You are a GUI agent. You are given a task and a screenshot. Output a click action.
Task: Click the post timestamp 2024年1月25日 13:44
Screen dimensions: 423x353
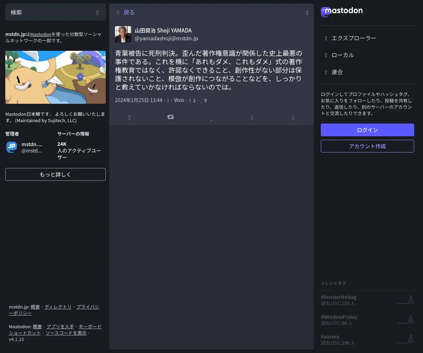(x=139, y=100)
